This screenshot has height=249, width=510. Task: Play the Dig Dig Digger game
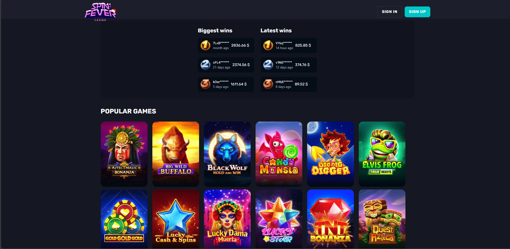click(x=330, y=154)
